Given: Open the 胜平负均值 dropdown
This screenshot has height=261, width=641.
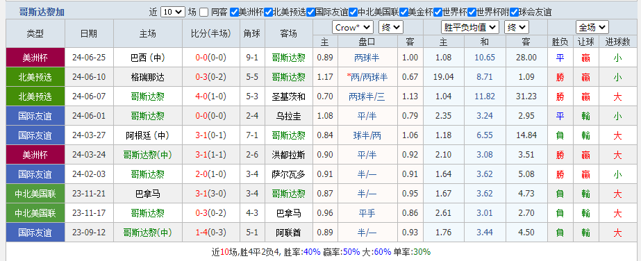Looking at the screenshot, I should coord(470,27).
